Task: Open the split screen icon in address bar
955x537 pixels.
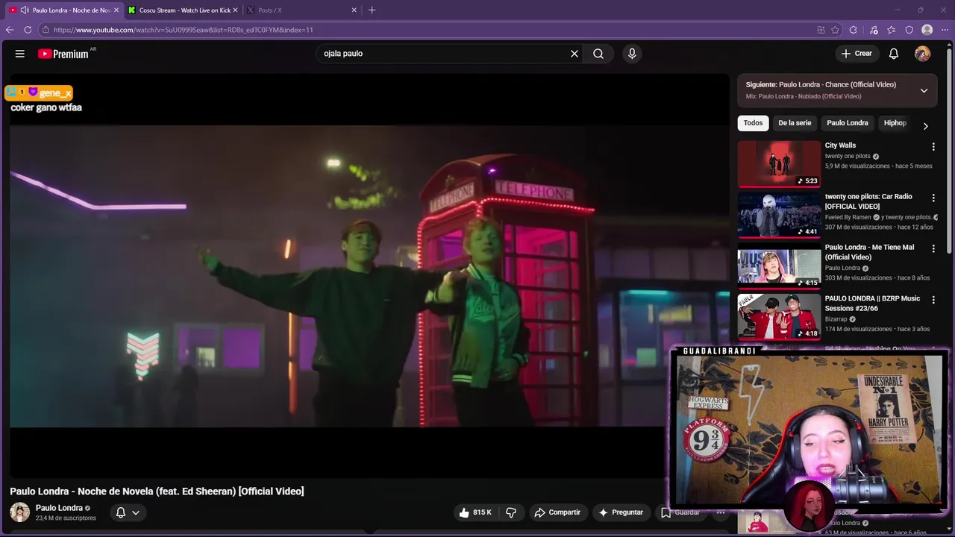Action: pyautogui.click(x=821, y=30)
